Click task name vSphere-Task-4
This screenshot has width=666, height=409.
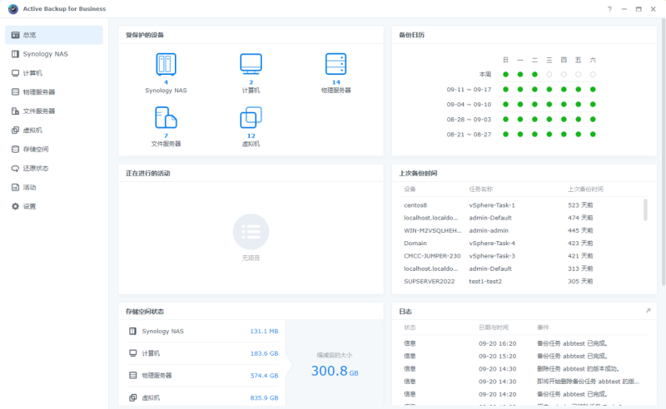click(492, 243)
